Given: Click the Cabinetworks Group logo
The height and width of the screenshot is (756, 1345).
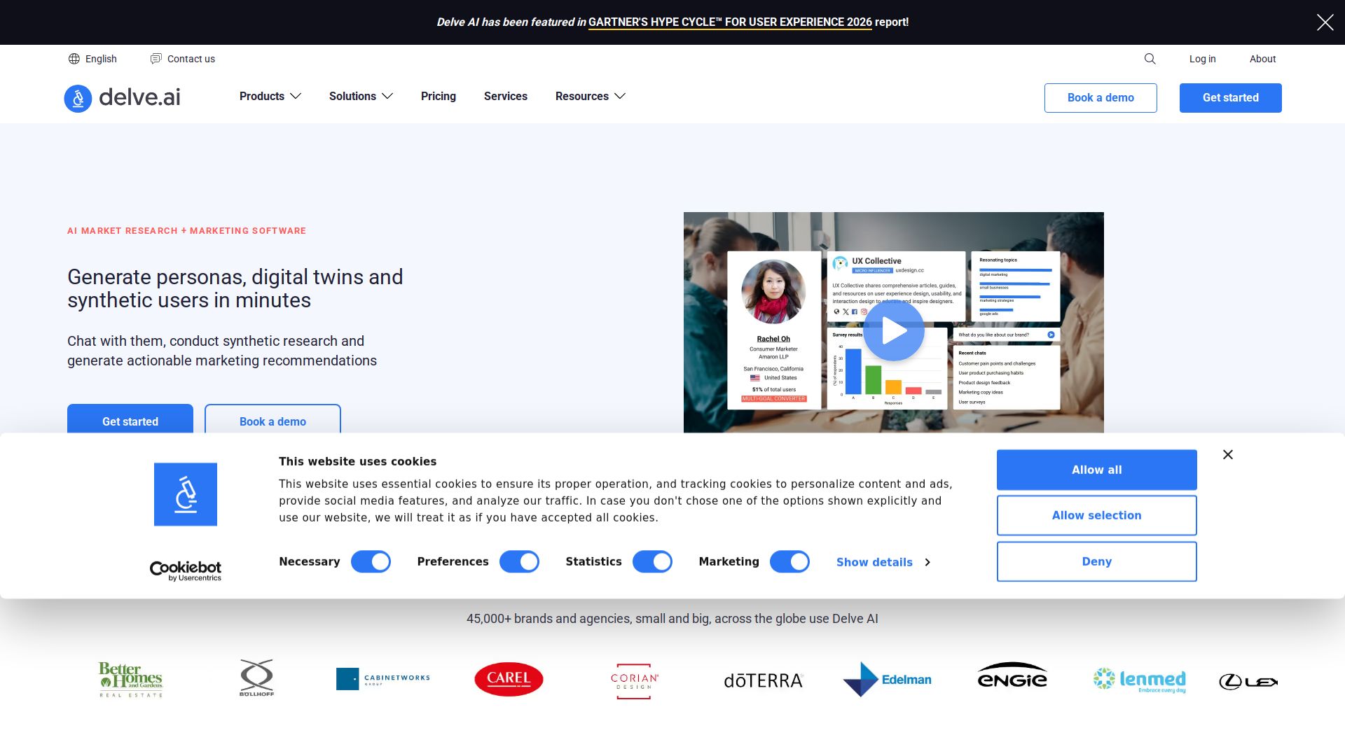Looking at the screenshot, I should tap(383, 678).
